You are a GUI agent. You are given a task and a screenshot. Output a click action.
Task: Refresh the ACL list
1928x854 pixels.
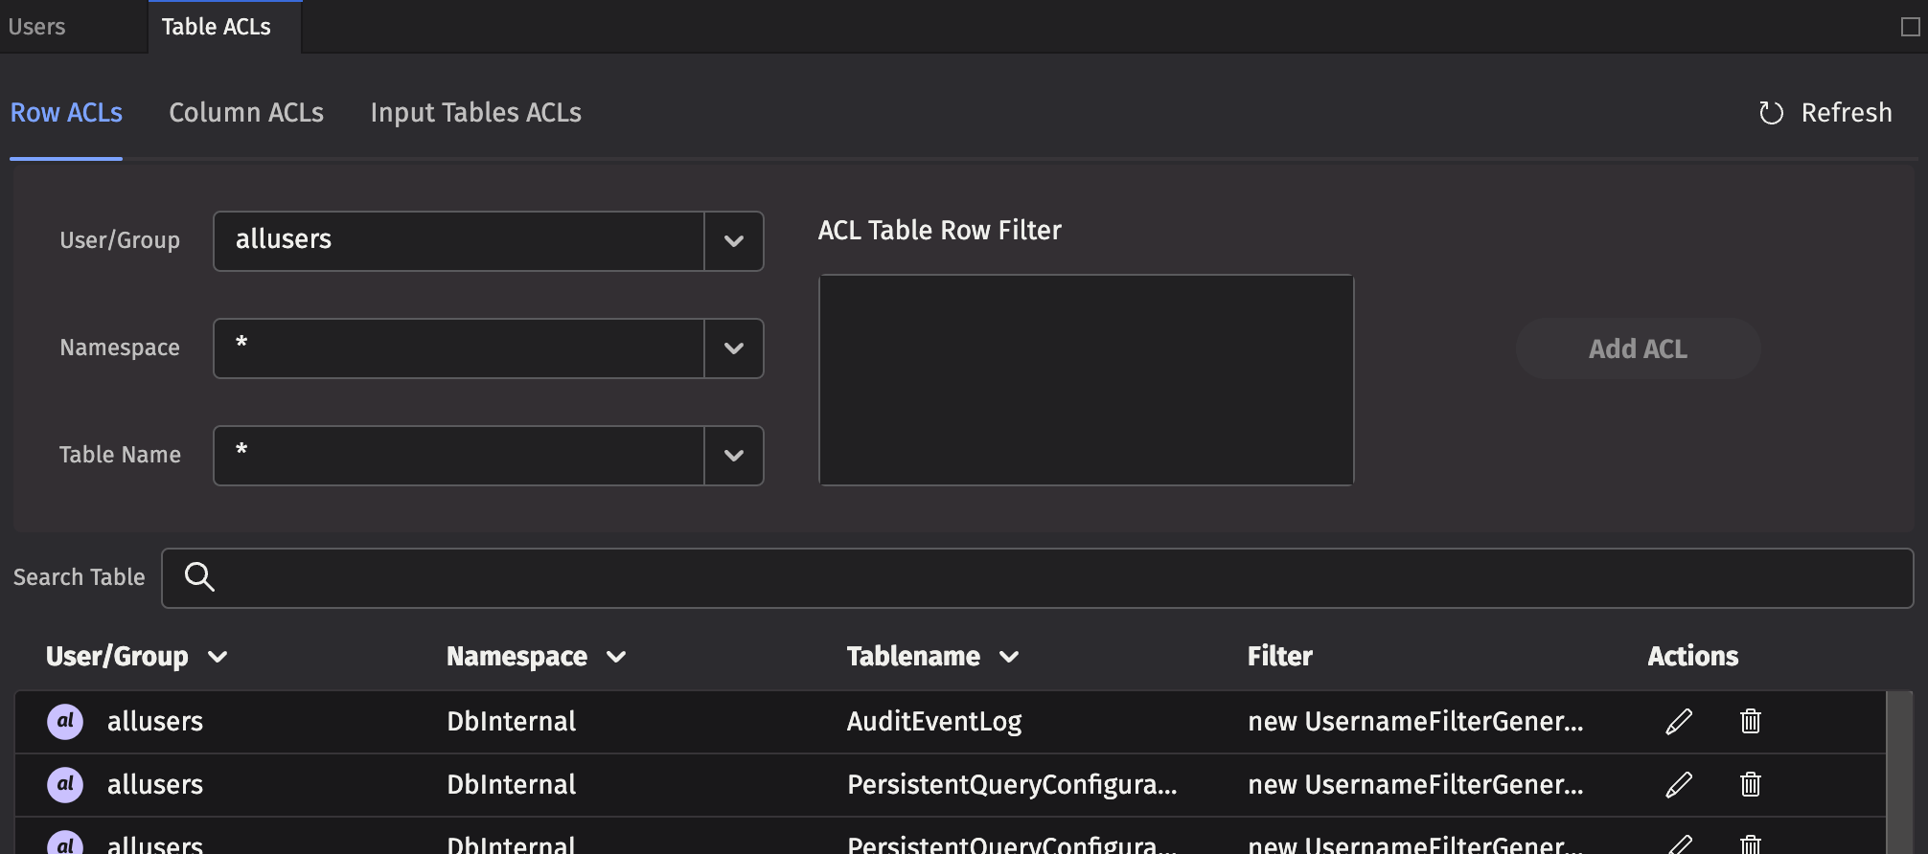point(1825,113)
